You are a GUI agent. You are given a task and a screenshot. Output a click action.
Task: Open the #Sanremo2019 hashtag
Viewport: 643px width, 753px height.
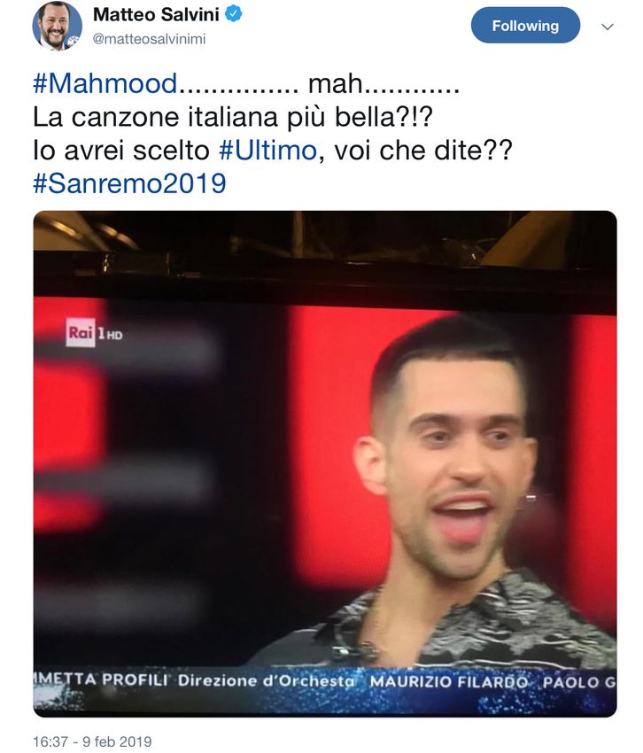pos(129,183)
